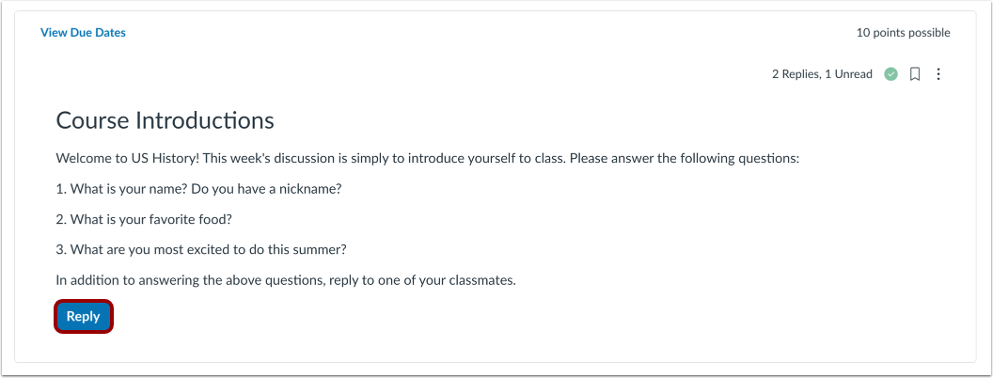The height and width of the screenshot is (378, 993).
Task: Click the '2 Replies' count text
Action: pos(793,74)
